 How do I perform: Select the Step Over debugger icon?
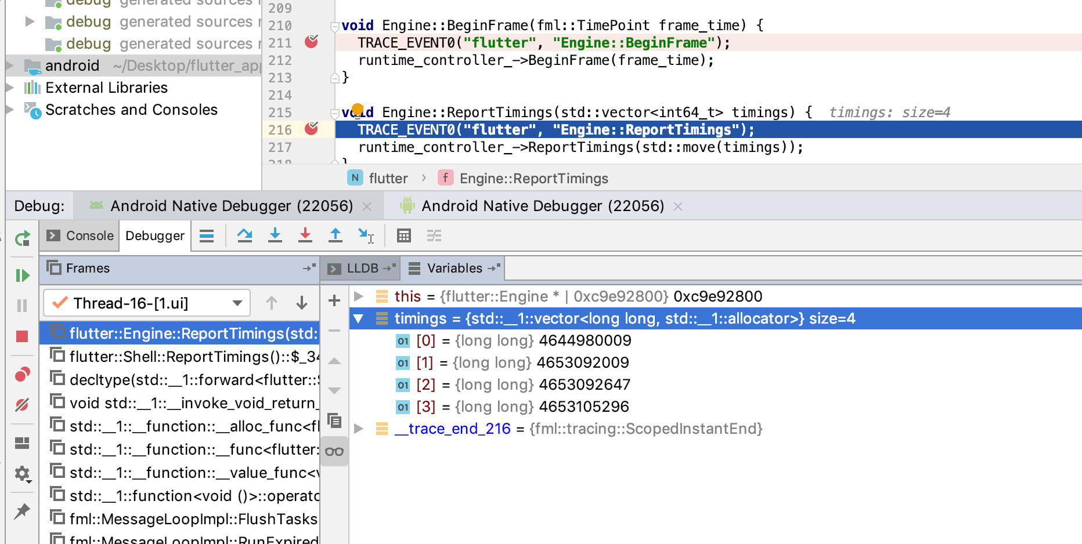point(244,235)
